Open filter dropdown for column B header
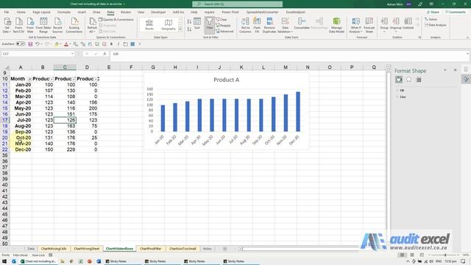The width and height of the screenshot is (471, 265). [x=52, y=79]
